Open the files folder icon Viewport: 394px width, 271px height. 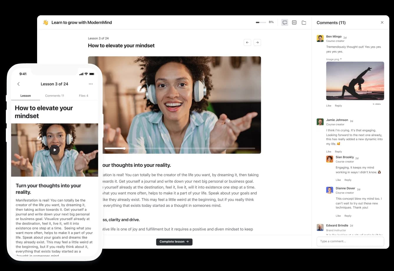(x=304, y=22)
